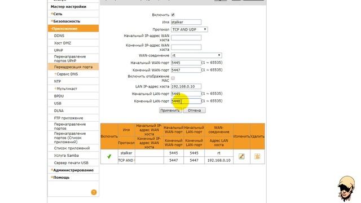
Task: Click the Начальный IP-адрес WAN хоста field
Action: click(x=186, y=38)
